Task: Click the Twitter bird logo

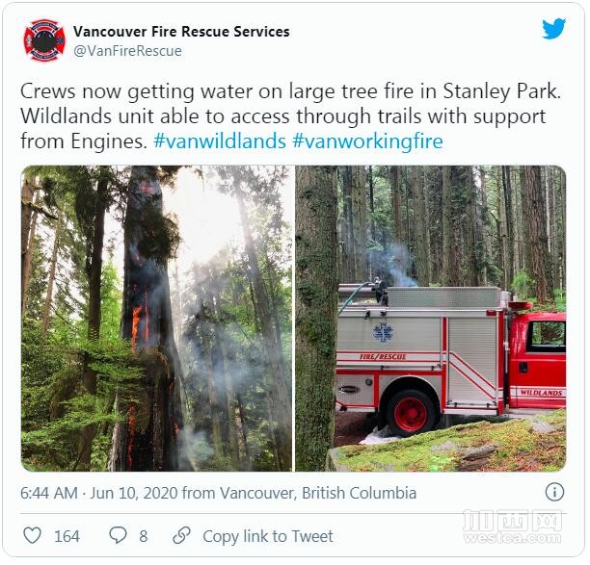Action: coord(554,29)
